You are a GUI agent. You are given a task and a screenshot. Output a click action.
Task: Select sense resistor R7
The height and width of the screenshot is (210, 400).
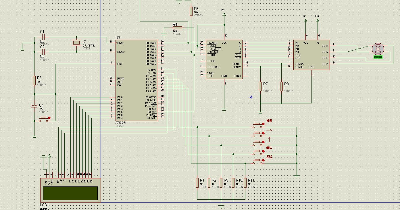pos(260,86)
